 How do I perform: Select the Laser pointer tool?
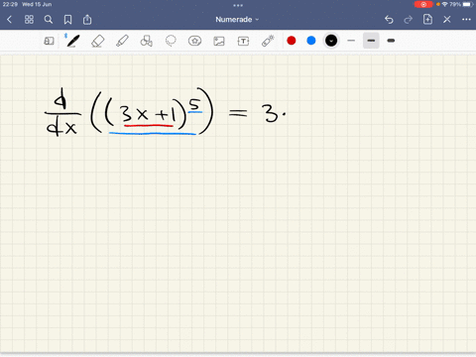268,41
